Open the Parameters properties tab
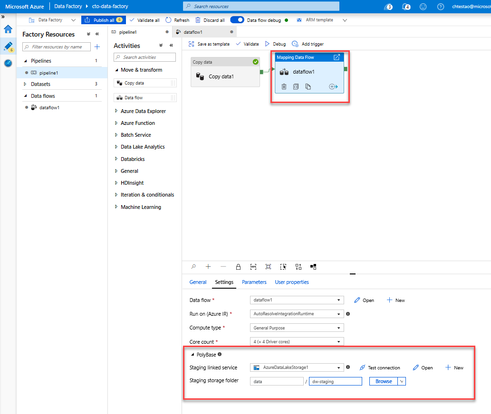This screenshot has height=414, width=491. [x=254, y=282]
